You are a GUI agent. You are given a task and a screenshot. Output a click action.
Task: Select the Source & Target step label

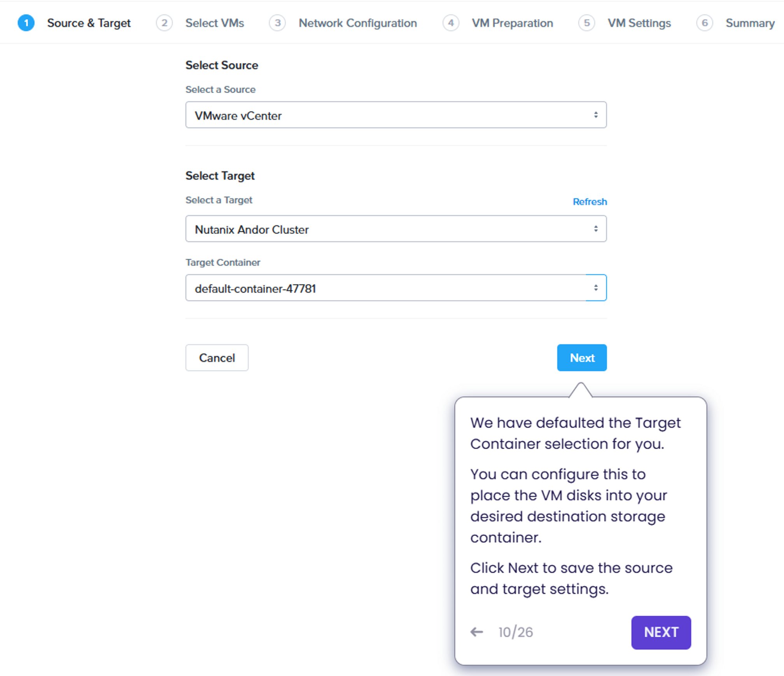89,23
